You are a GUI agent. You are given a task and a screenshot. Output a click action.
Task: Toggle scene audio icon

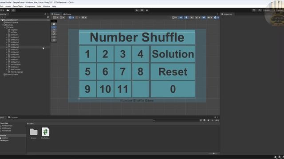tap(192, 18)
